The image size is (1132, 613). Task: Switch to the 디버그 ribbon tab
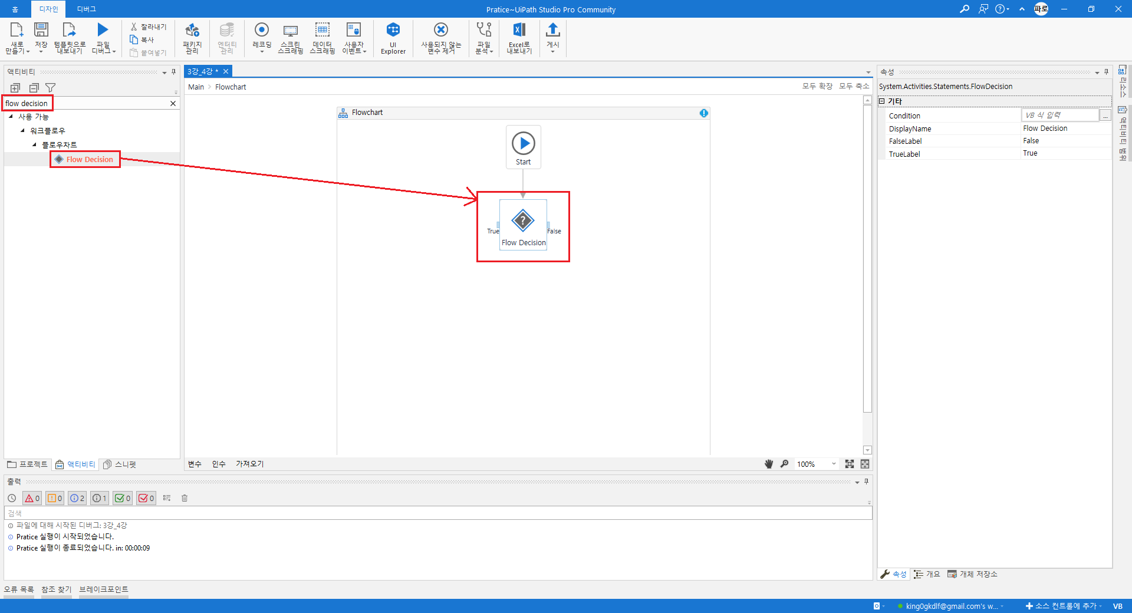[x=87, y=9]
